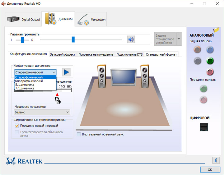Click the headphones icon under the impedance scale
224x175 pixels.
point(58,100)
